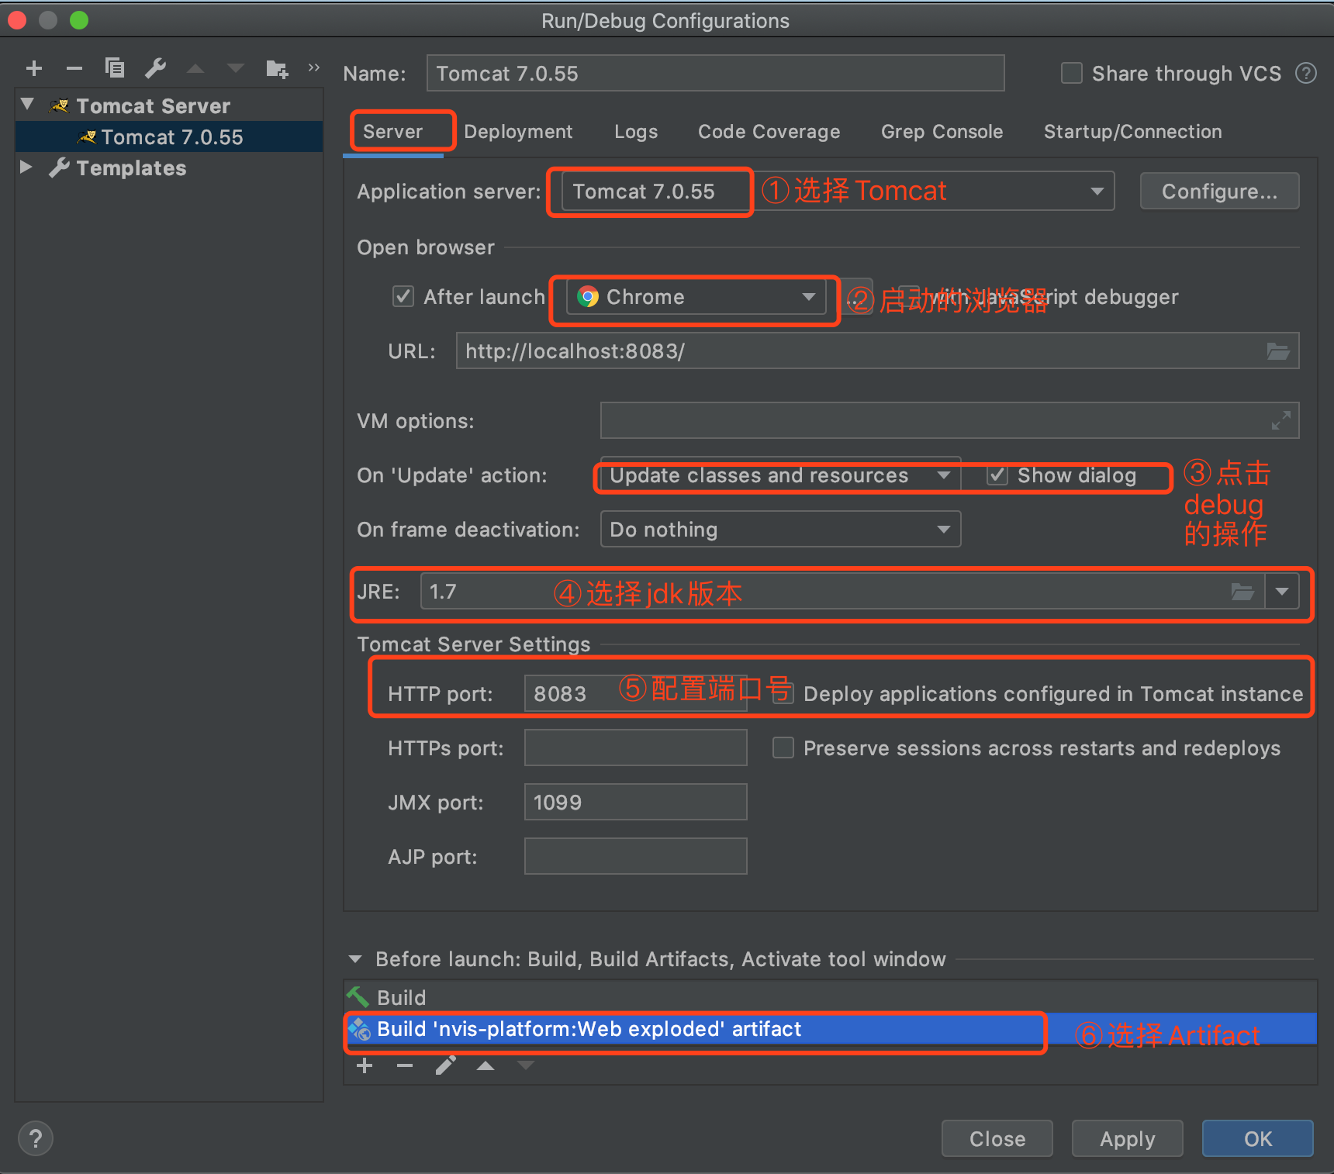Select the Build launch task row
This screenshot has height=1174, width=1334.
(x=830, y=997)
